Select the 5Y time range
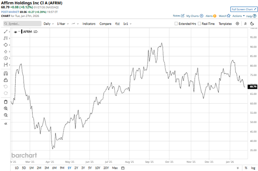Viewport: 258px width, 171px height. pyautogui.click(x=90, y=168)
